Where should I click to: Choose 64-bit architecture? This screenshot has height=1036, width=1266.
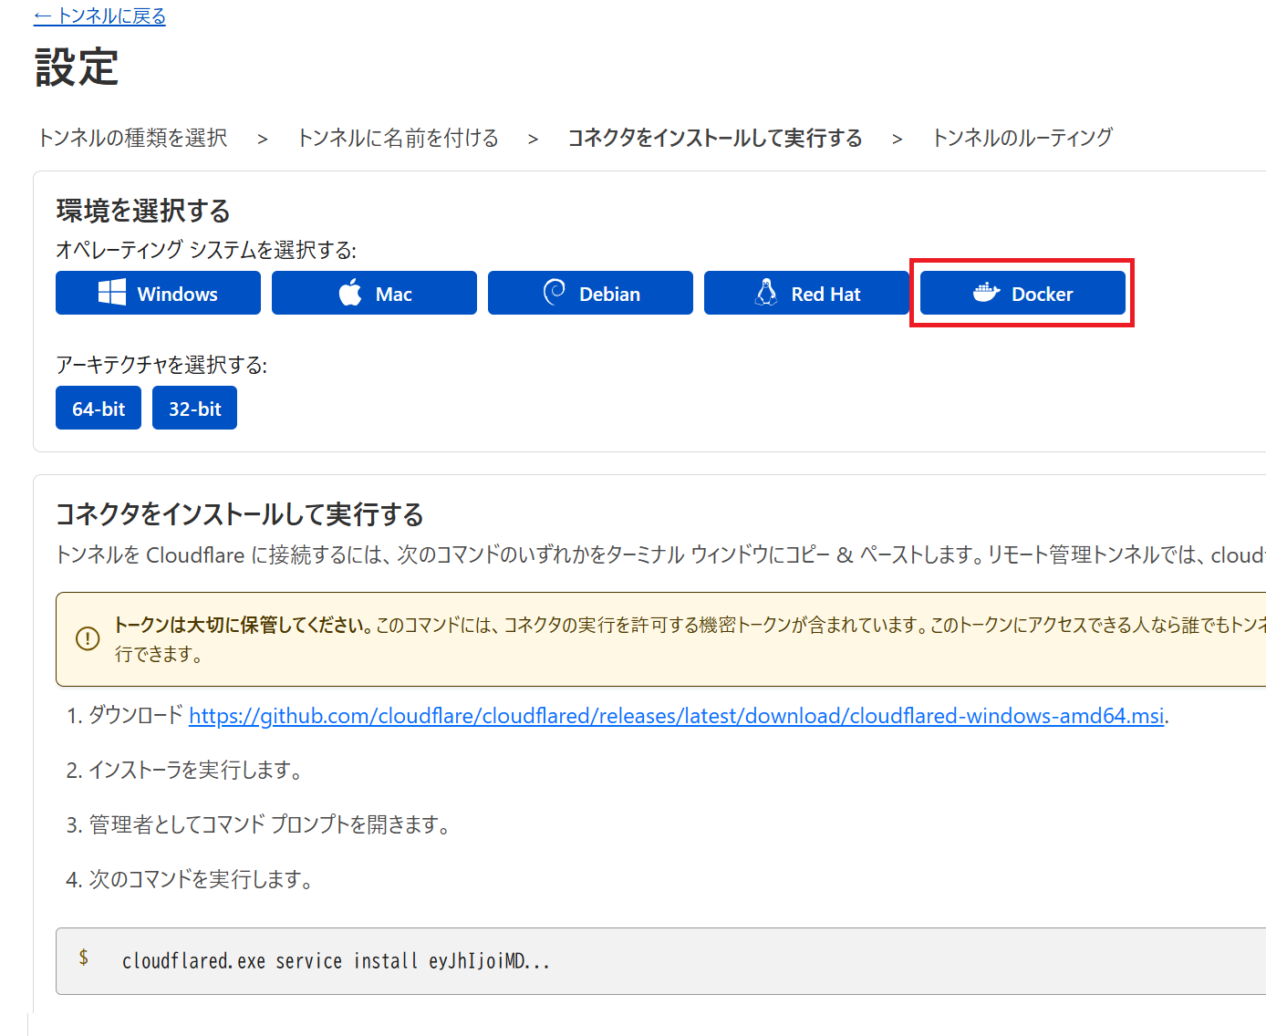99,408
